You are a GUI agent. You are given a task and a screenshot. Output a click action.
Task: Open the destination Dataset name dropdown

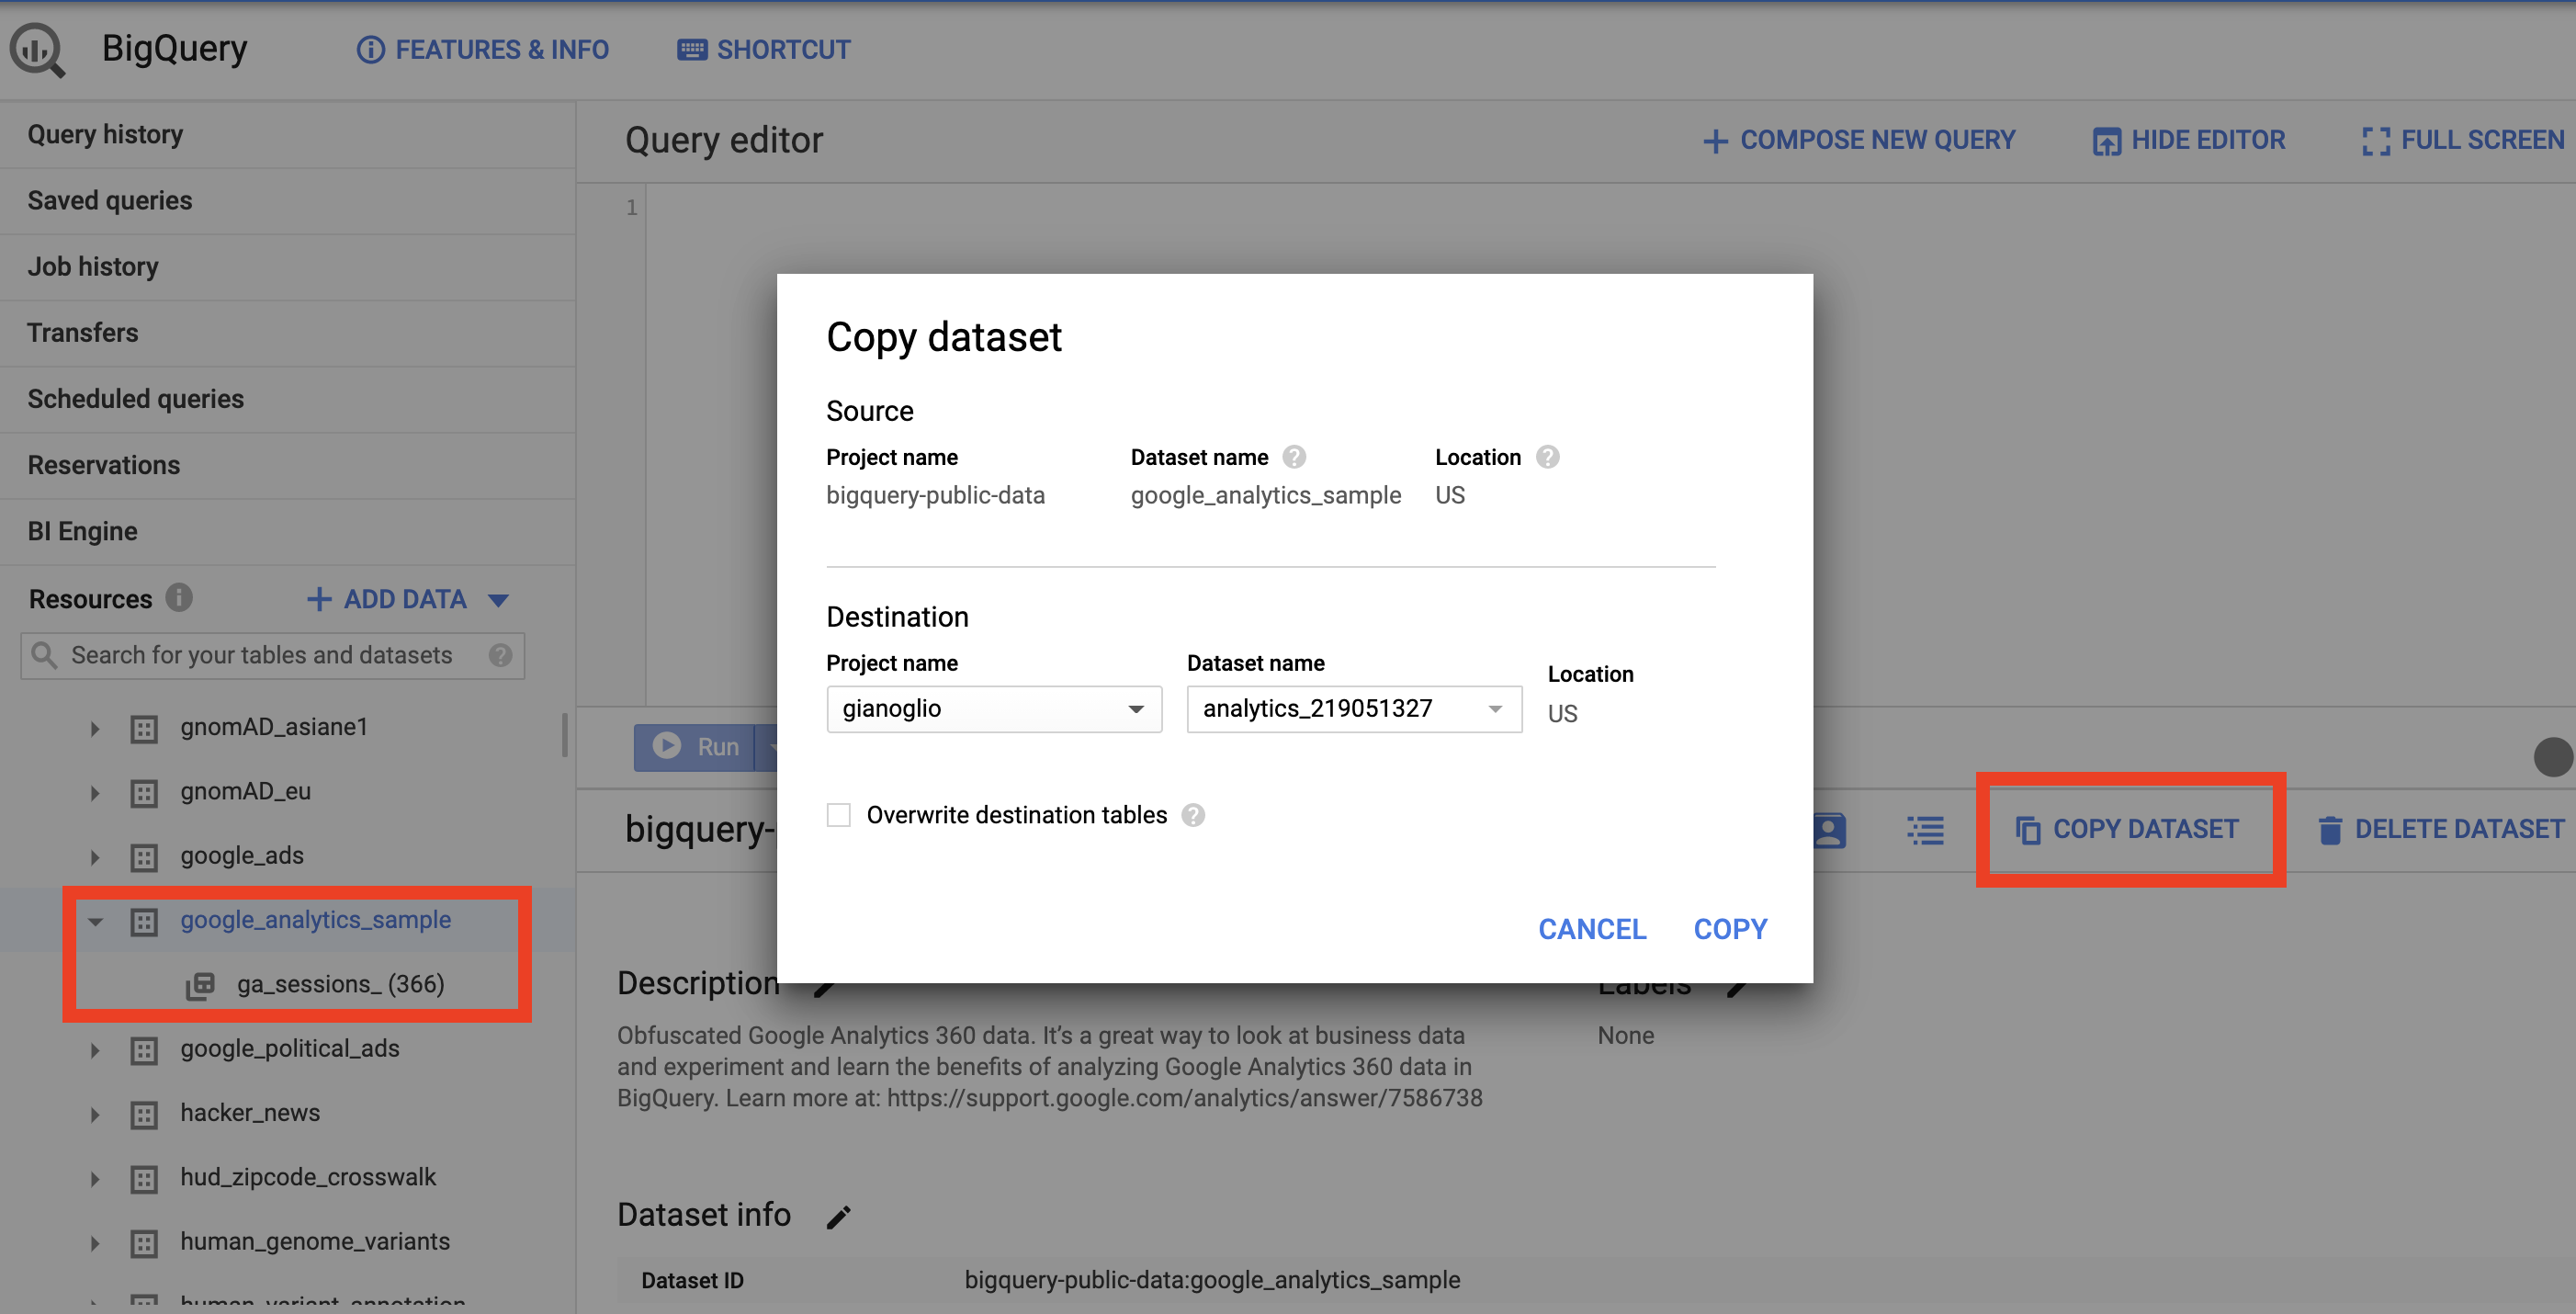pyautogui.click(x=1354, y=709)
